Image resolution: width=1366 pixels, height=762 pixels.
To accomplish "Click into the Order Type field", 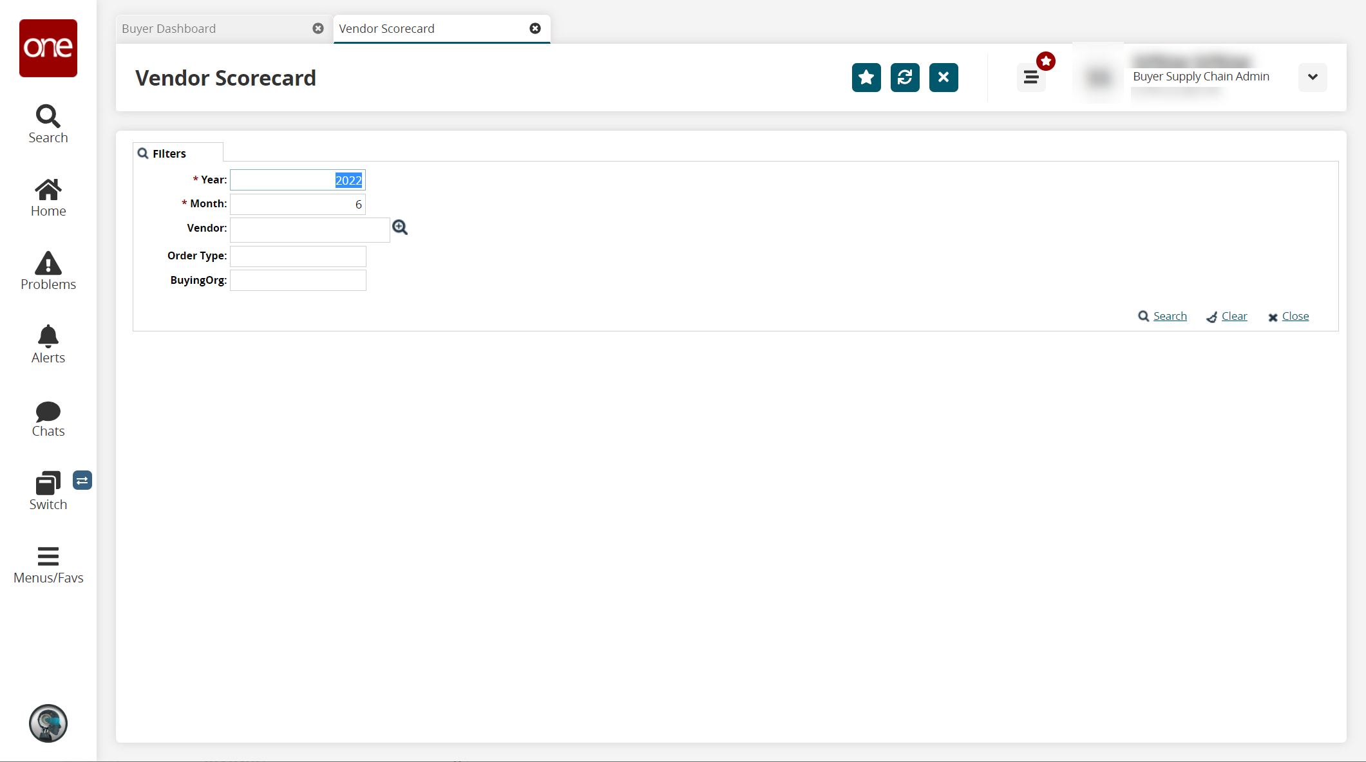I will 298,256.
